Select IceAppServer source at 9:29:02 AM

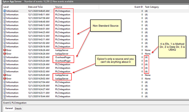click(62, 79)
